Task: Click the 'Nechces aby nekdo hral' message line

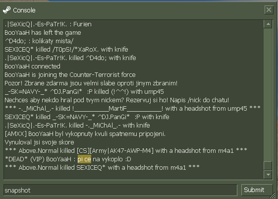Action: click(x=116, y=100)
